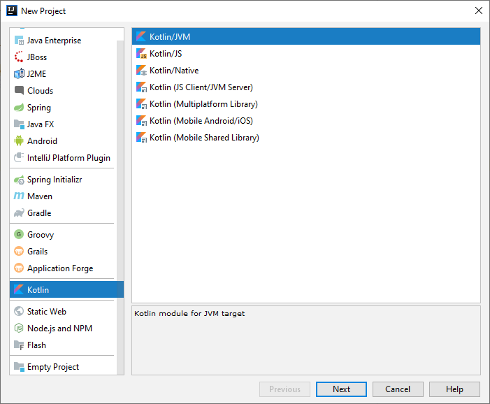Click the Spring leaf icon
490x404 pixels.
click(20, 108)
